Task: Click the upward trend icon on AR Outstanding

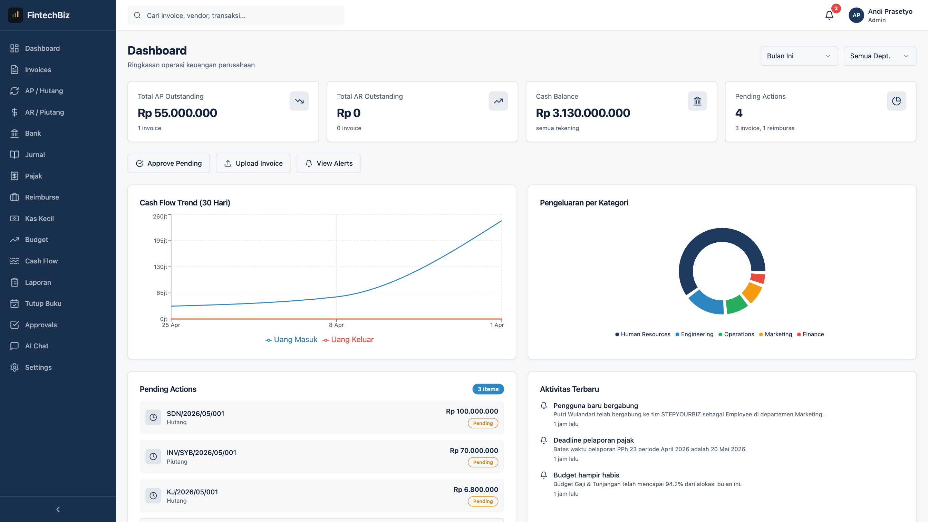Action: (x=498, y=101)
